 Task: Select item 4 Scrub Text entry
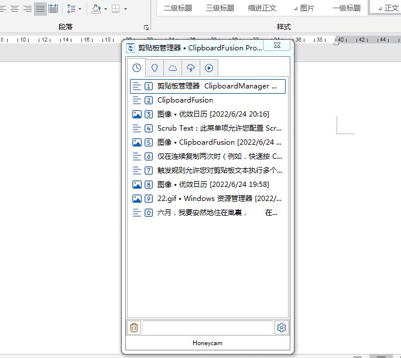208,128
